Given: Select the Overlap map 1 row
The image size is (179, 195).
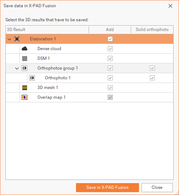Looking at the screenshot, I should [89, 97].
